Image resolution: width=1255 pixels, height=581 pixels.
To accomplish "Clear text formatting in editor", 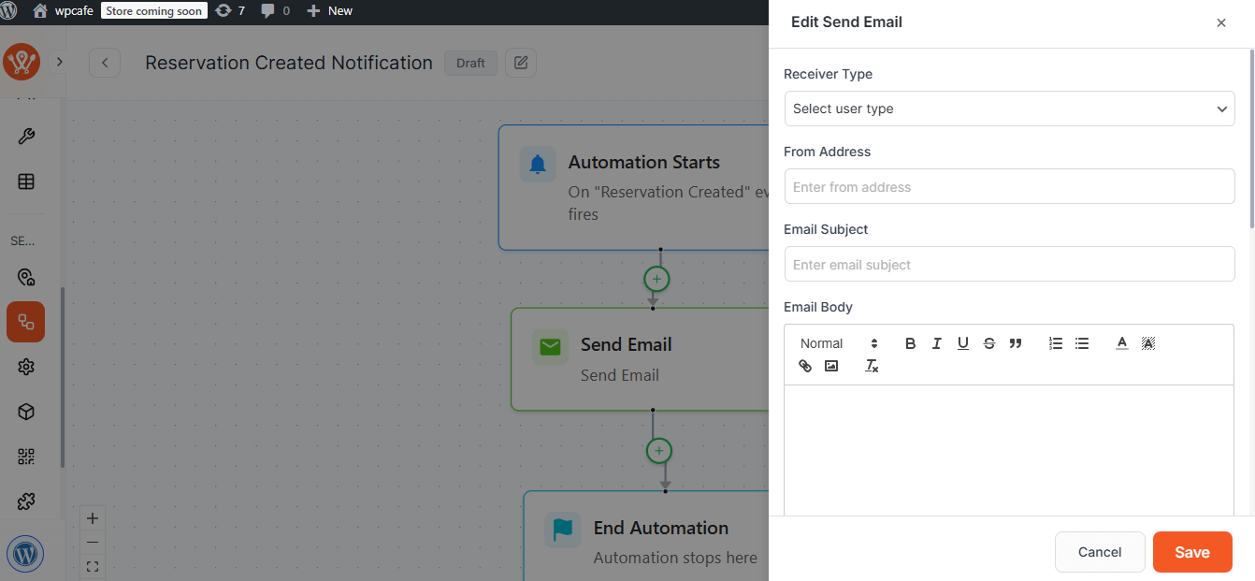I will pyautogui.click(x=872, y=366).
